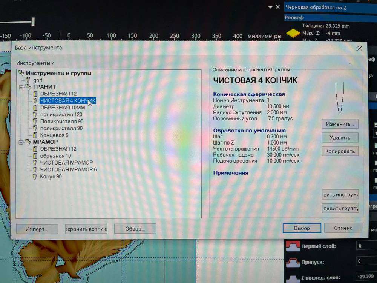Click the Припуск value input field
Screen dimensions: 377x283
point(366,261)
